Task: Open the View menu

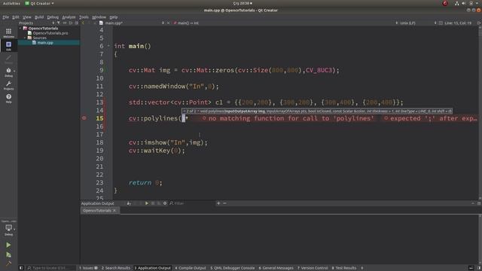Action: pyautogui.click(x=27, y=17)
